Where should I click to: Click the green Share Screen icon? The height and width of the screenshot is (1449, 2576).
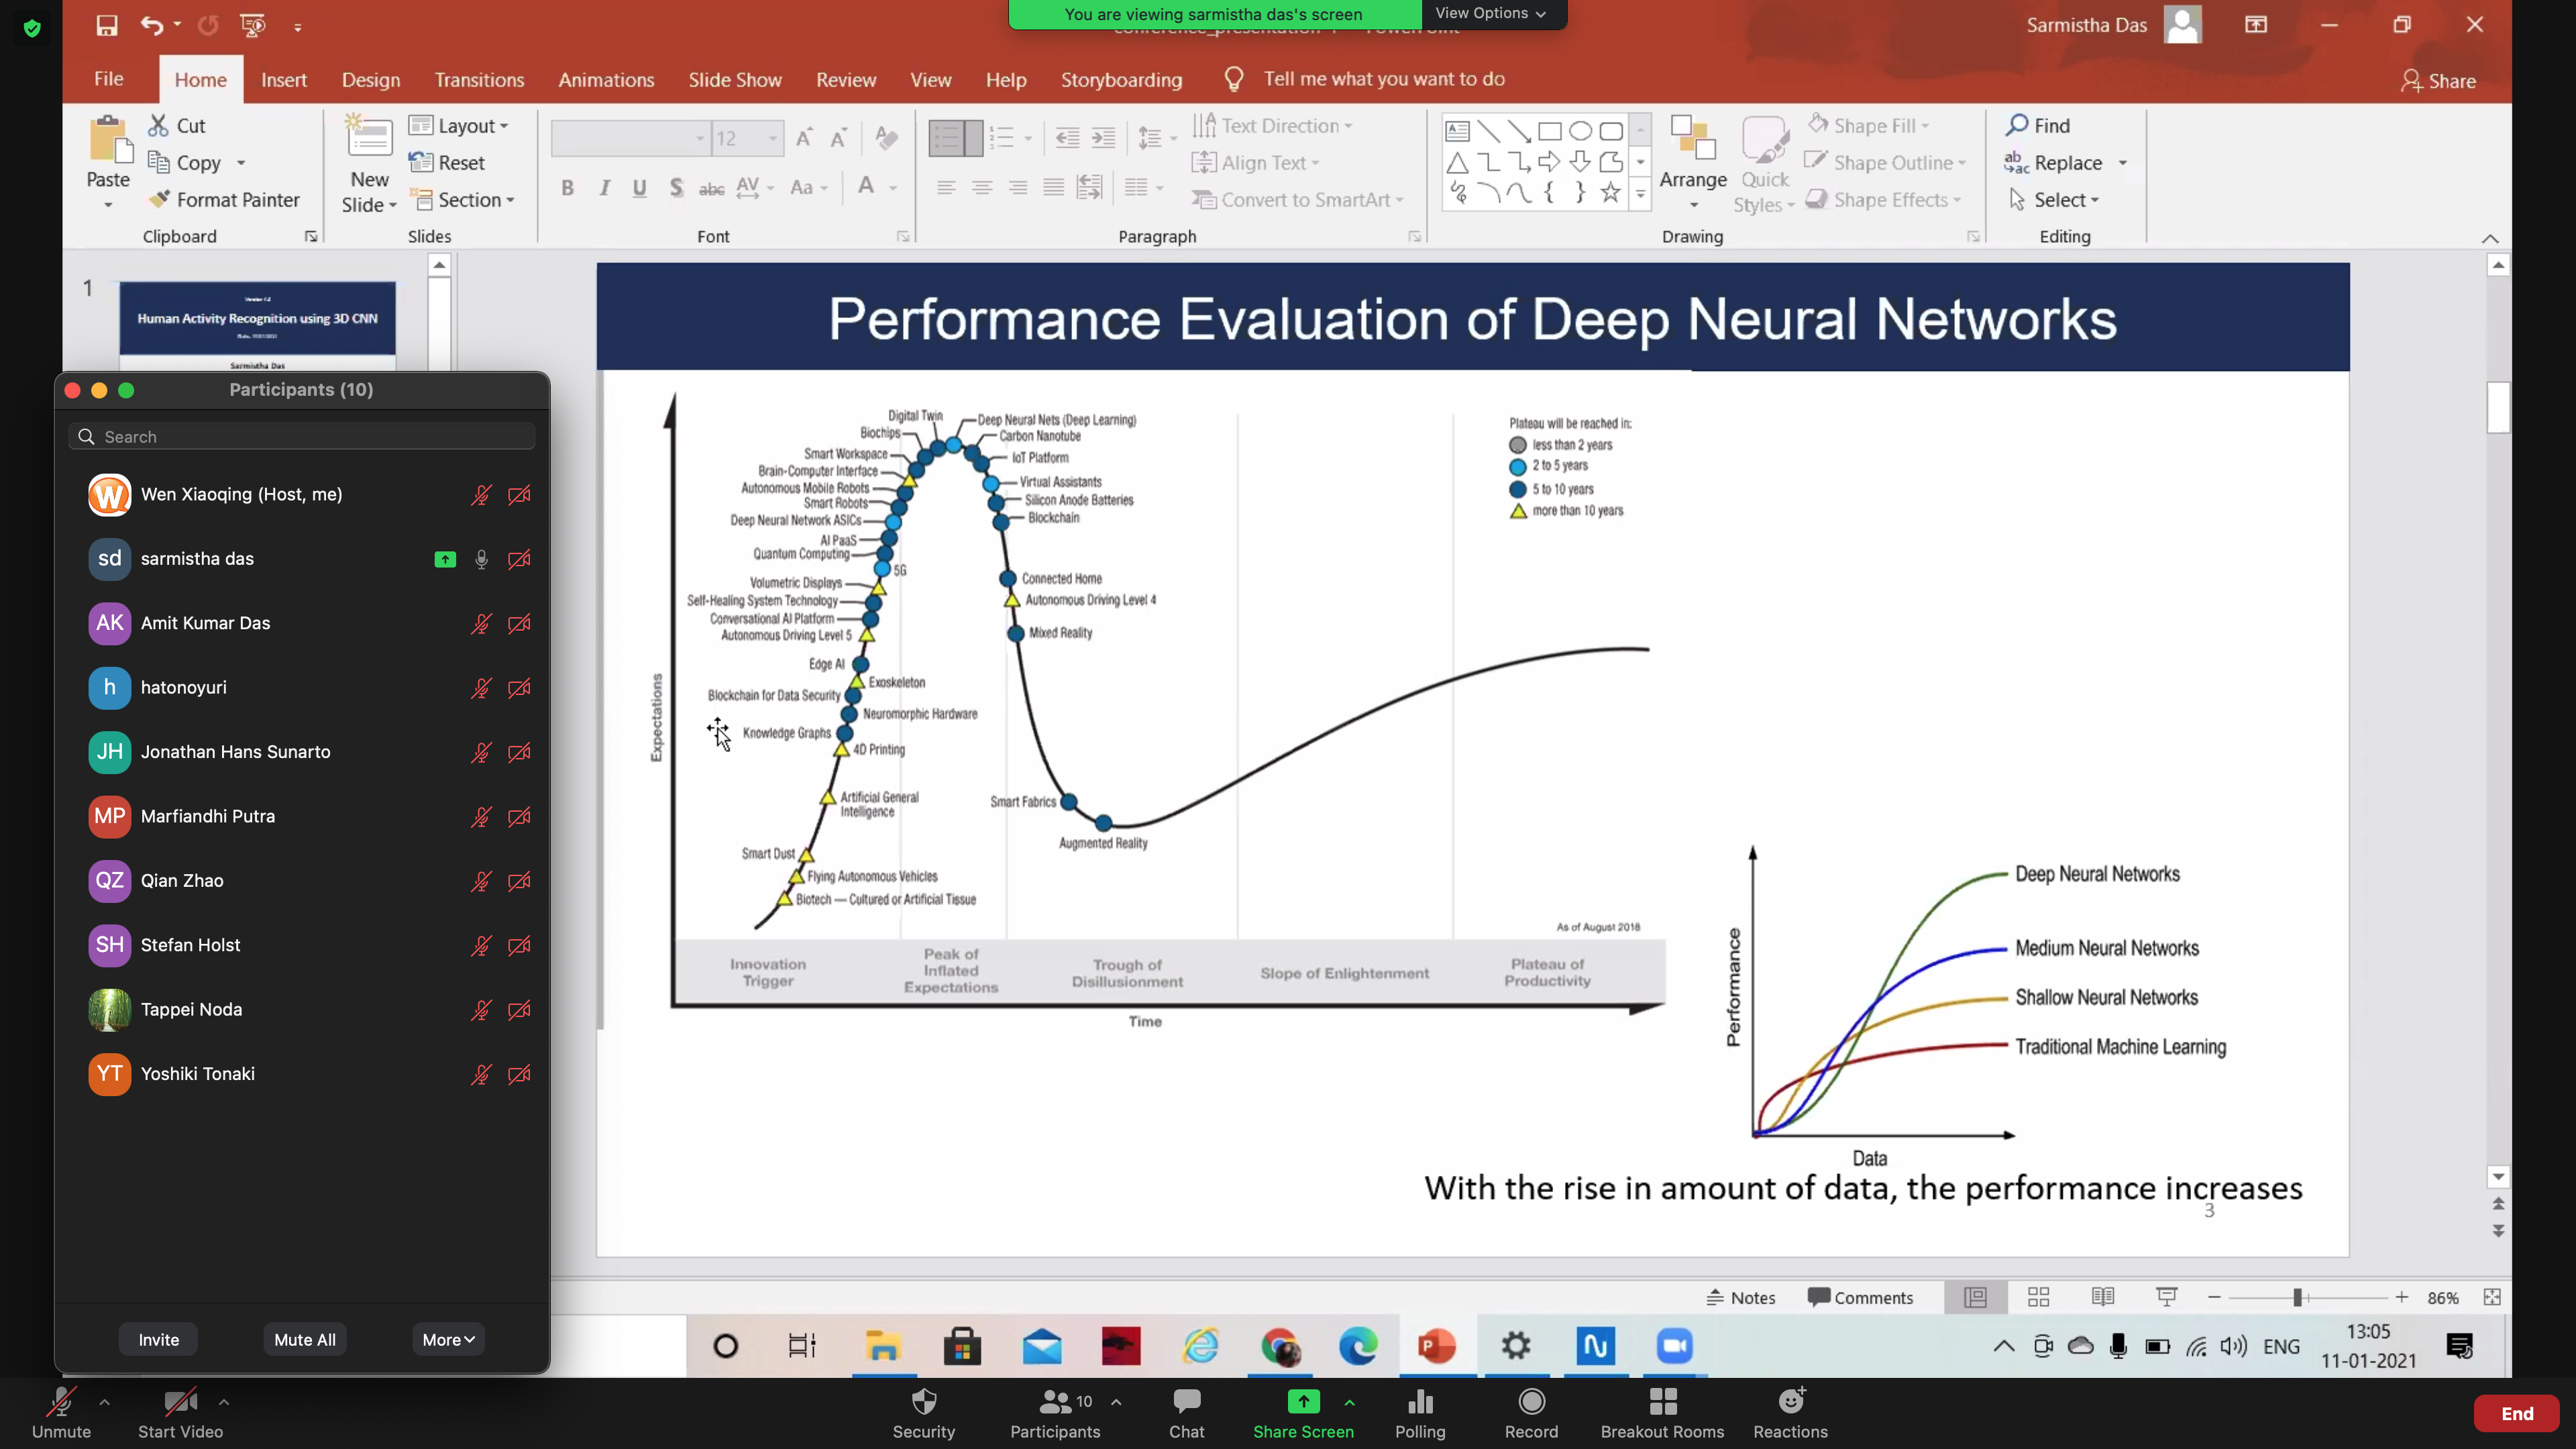click(x=1303, y=1401)
